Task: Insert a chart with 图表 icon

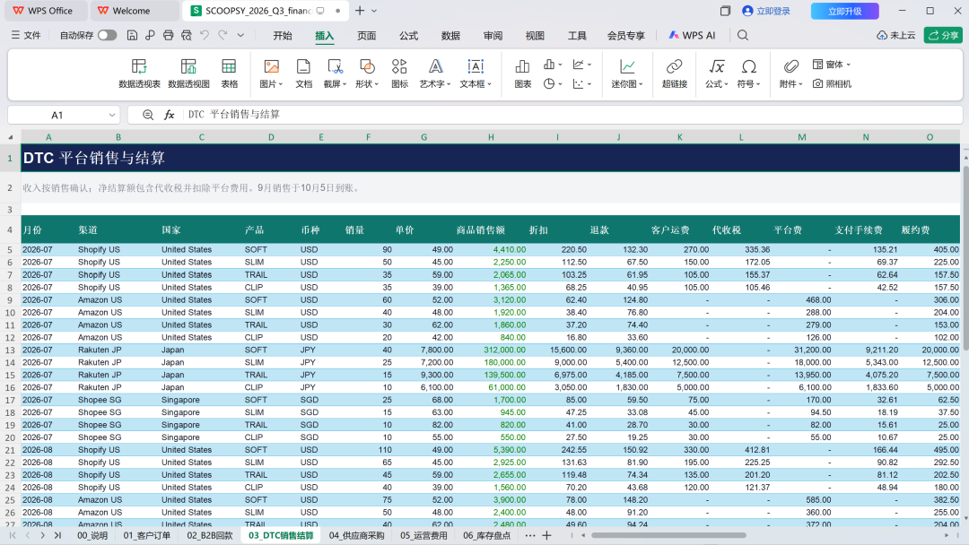Action: click(x=522, y=74)
